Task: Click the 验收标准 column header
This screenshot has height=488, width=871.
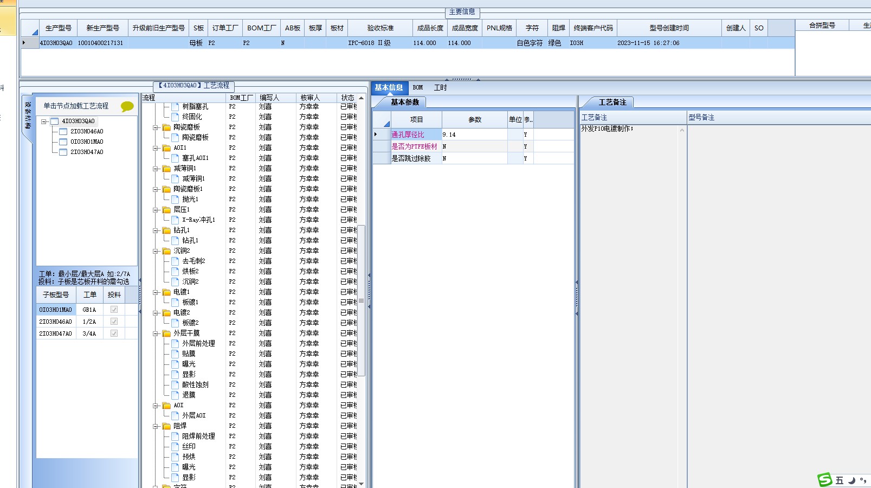Action: point(380,28)
